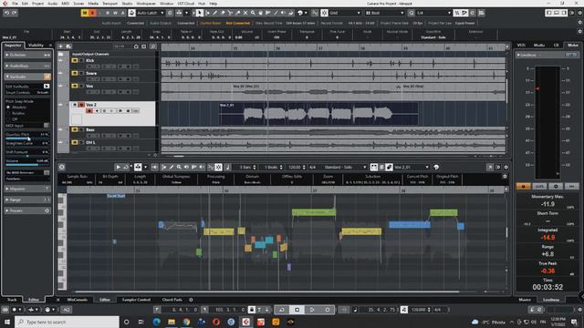Open the Transport menu
This screenshot has width=584, height=328.
(109, 4)
